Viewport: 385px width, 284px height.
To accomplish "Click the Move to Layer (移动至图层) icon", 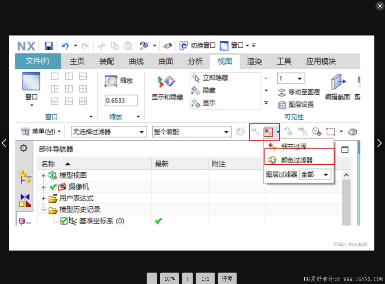I will (282, 92).
